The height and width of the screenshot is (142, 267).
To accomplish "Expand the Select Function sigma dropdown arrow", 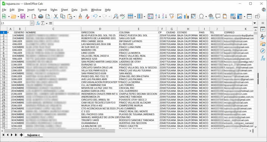I will point(47,23).
